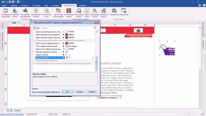Image resolution: width=206 pixels, height=116 pixels.
Task: Switch property list to categorized view
Action: pos(35,28)
